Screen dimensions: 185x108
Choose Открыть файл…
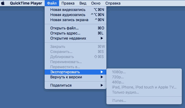tap(75, 28)
